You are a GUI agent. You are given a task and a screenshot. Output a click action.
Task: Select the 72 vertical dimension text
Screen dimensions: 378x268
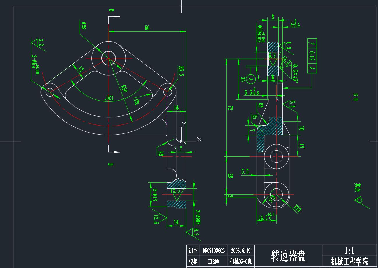pyautogui.click(x=230, y=108)
